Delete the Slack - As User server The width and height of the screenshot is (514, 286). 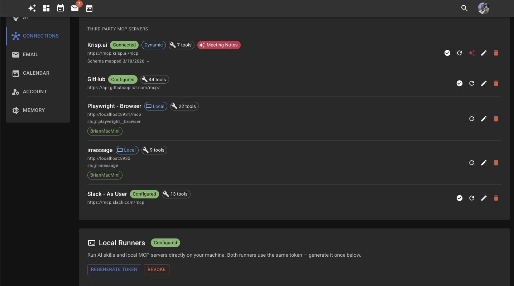tap(496, 198)
